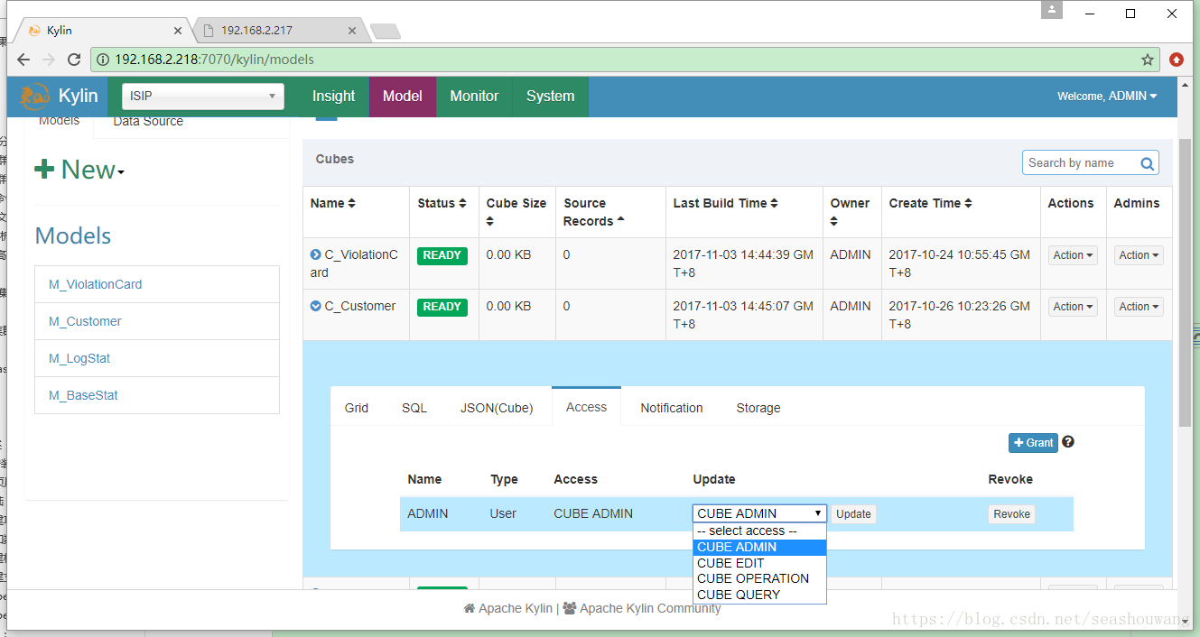The image size is (1200, 637).
Task: Click red extension icon in browser toolbar
Action: tap(1177, 60)
